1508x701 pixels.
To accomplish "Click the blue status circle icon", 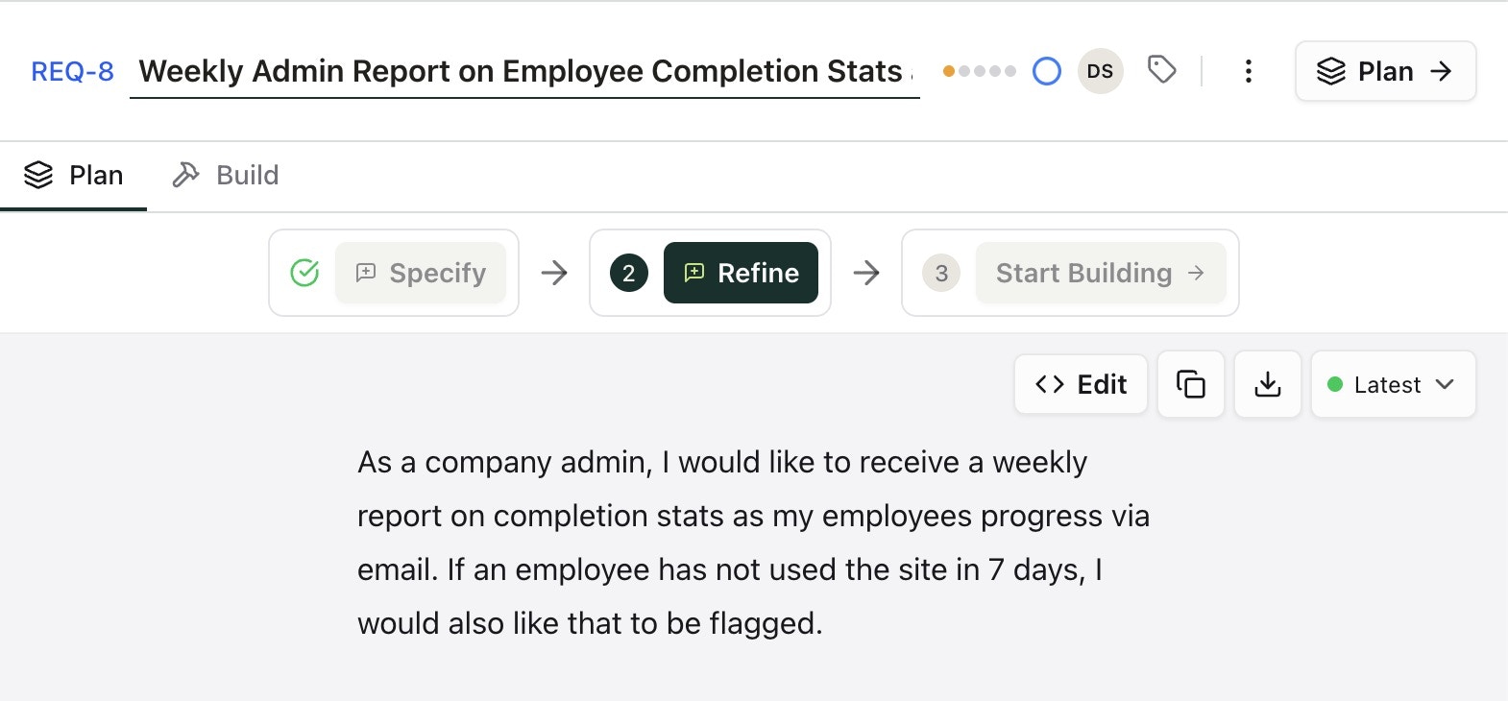I will (1046, 71).
